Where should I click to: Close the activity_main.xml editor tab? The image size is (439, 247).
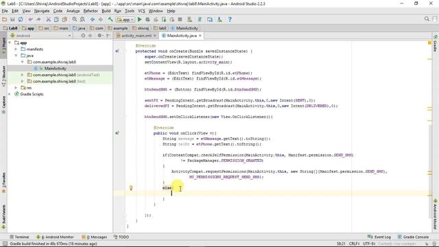click(x=154, y=36)
